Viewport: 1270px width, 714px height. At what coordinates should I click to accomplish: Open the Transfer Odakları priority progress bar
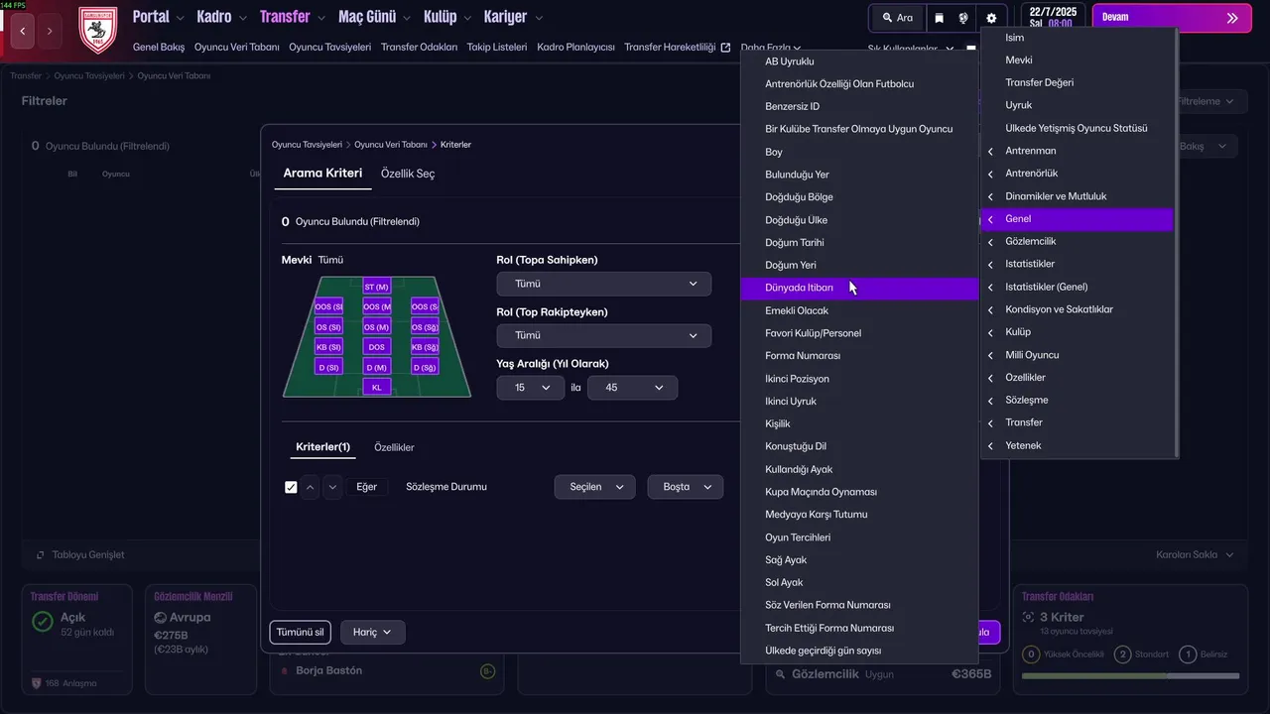tap(1130, 676)
